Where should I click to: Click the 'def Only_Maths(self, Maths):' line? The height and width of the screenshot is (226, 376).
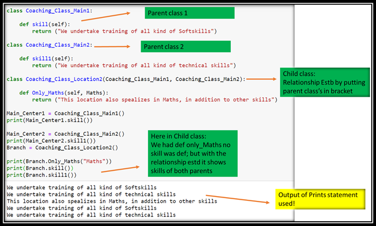(x=64, y=93)
